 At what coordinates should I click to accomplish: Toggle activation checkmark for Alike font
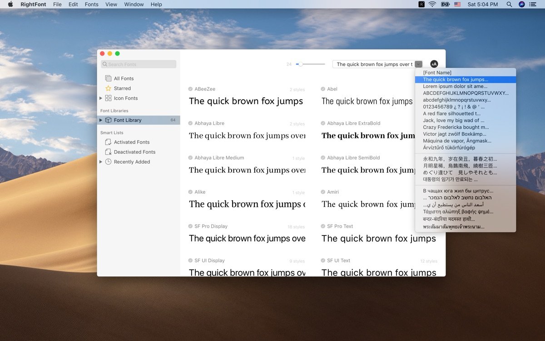click(191, 192)
